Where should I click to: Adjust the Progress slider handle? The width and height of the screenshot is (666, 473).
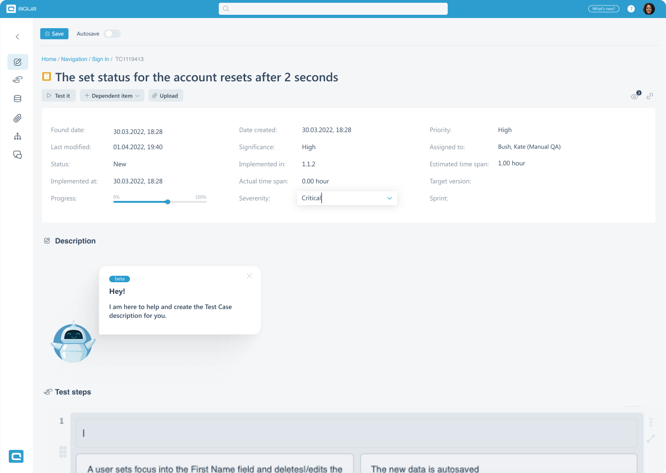click(x=167, y=202)
